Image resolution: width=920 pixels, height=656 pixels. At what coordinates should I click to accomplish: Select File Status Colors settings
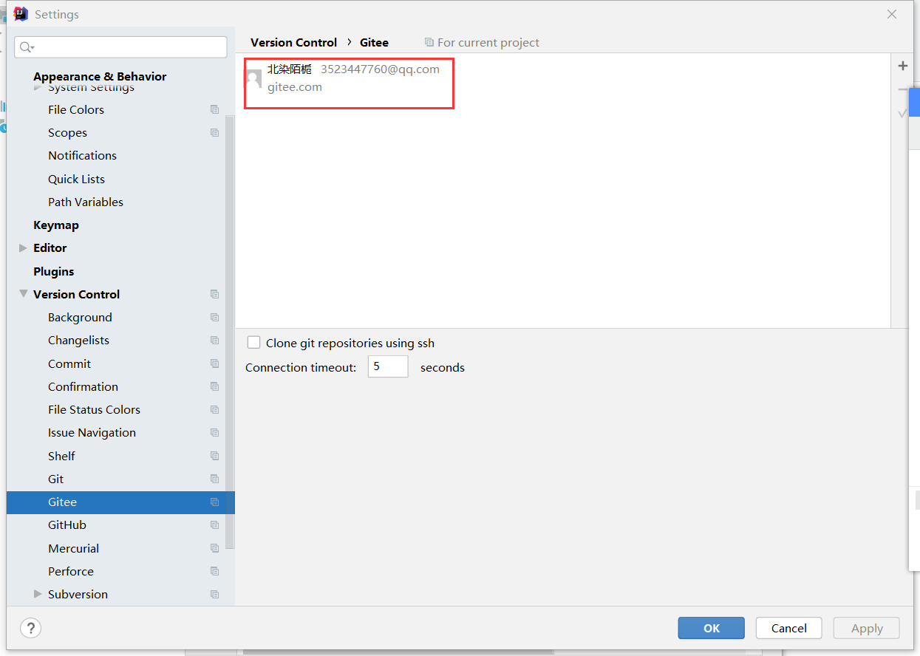[x=94, y=410]
